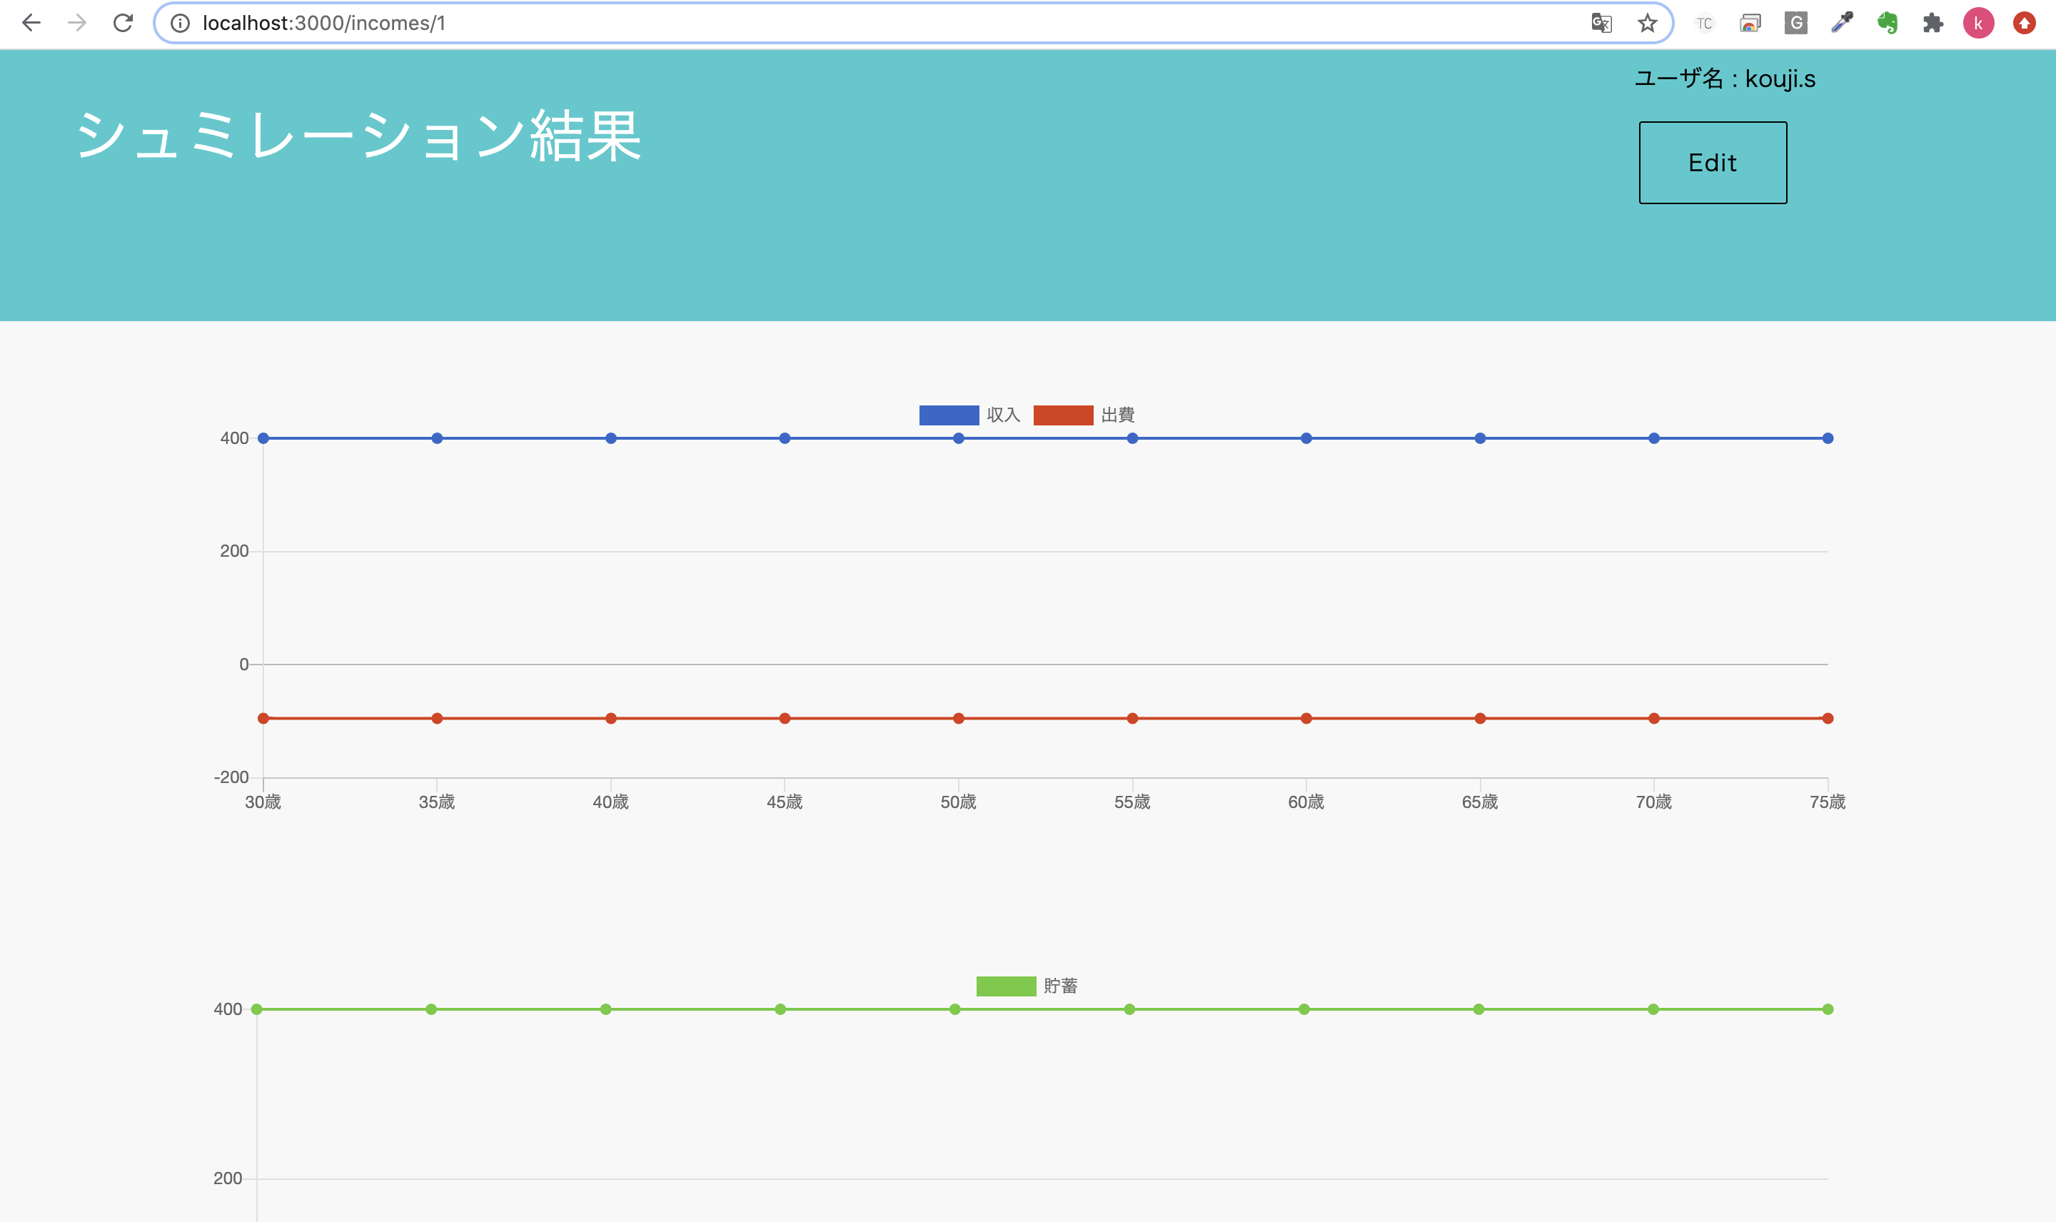Reload the page with the refresh icon

124,23
